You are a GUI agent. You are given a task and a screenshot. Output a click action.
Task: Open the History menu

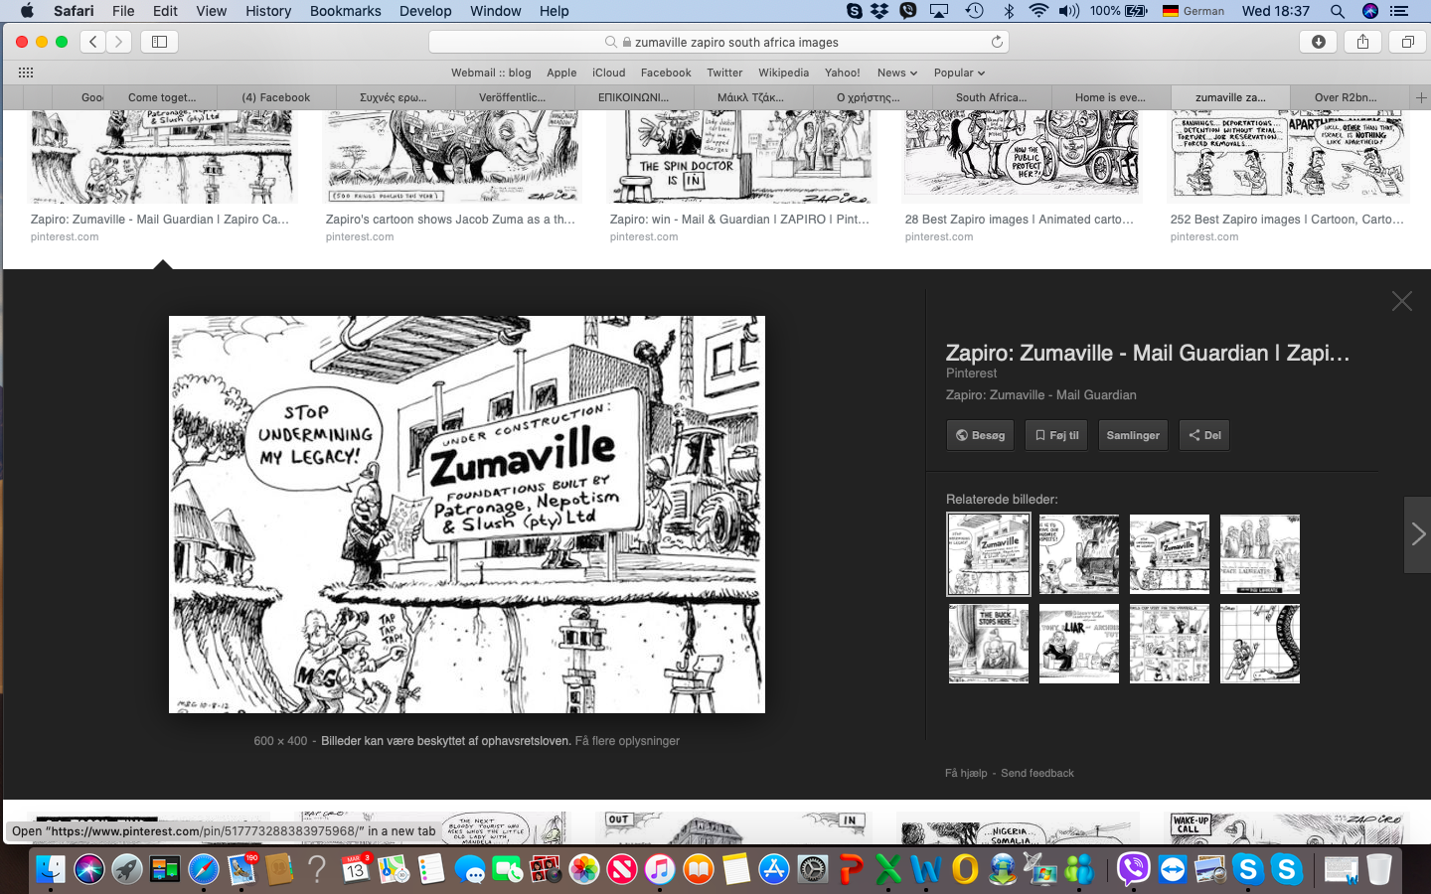[x=268, y=11]
